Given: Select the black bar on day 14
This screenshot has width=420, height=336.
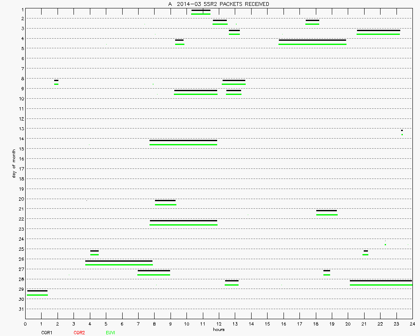Looking at the screenshot, I should click(183, 140).
